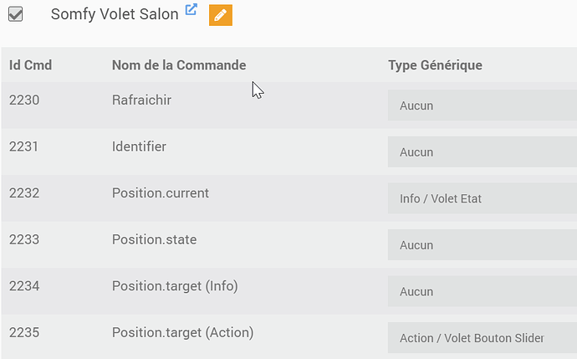Open generic type dropdown for Identifier
This screenshot has height=359, width=577.
pyautogui.click(x=481, y=152)
